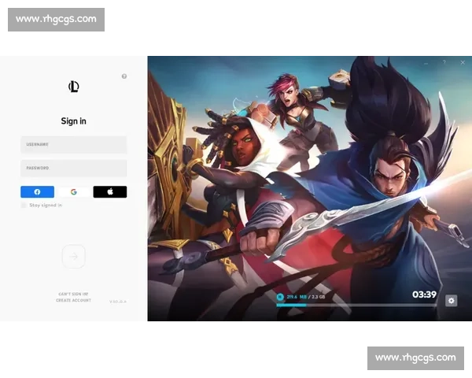This screenshot has height=378, width=472.
Task: Click the arrow submit login button
Action: pos(74,257)
